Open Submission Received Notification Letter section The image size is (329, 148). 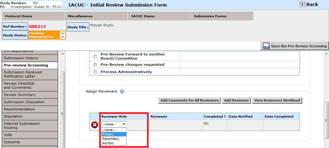pos(30,74)
